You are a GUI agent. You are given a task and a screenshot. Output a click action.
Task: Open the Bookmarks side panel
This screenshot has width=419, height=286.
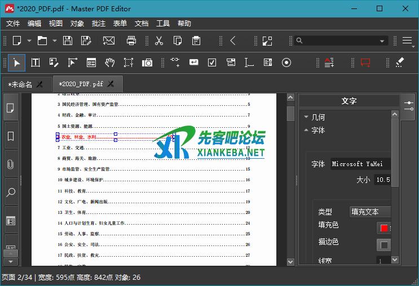[10, 136]
